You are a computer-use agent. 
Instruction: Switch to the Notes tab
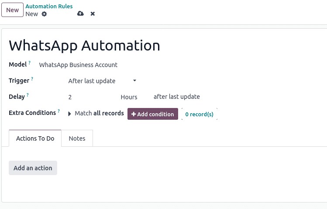tap(77, 138)
